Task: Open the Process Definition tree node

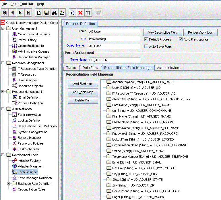Action: [x=28, y=103]
